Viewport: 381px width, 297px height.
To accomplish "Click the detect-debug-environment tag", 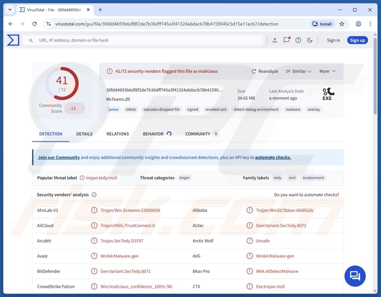I will tap(256, 109).
